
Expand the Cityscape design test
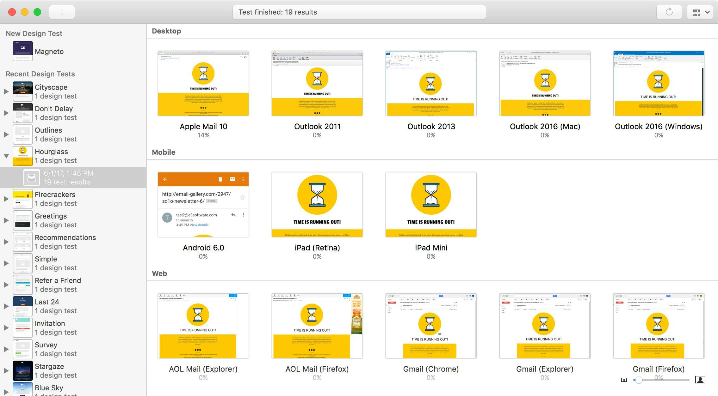click(x=6, y=92)
